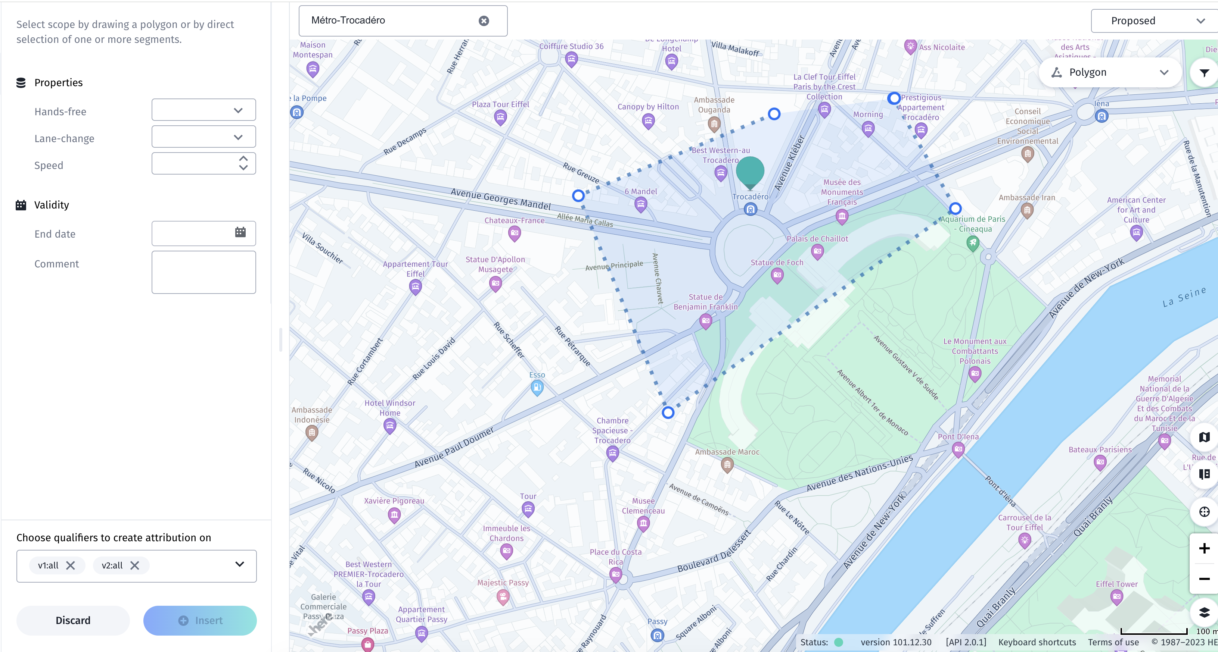
Task: Open the map view icon button
Action: [1204, 437]
